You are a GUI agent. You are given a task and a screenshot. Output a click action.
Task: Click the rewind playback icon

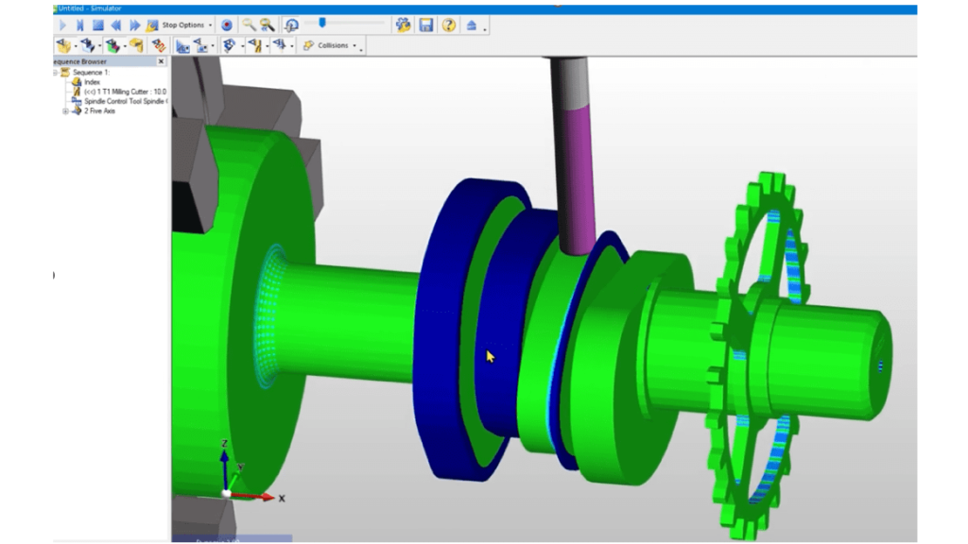(x=116, y=24)
